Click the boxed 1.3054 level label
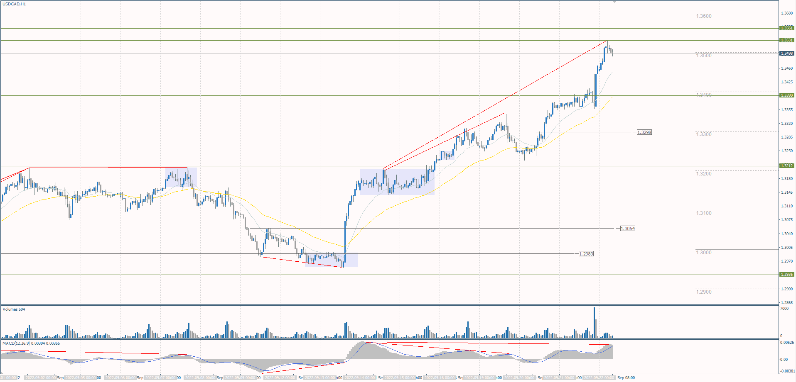The width and height of the screenshot is (796, 382). coord(628,229)
